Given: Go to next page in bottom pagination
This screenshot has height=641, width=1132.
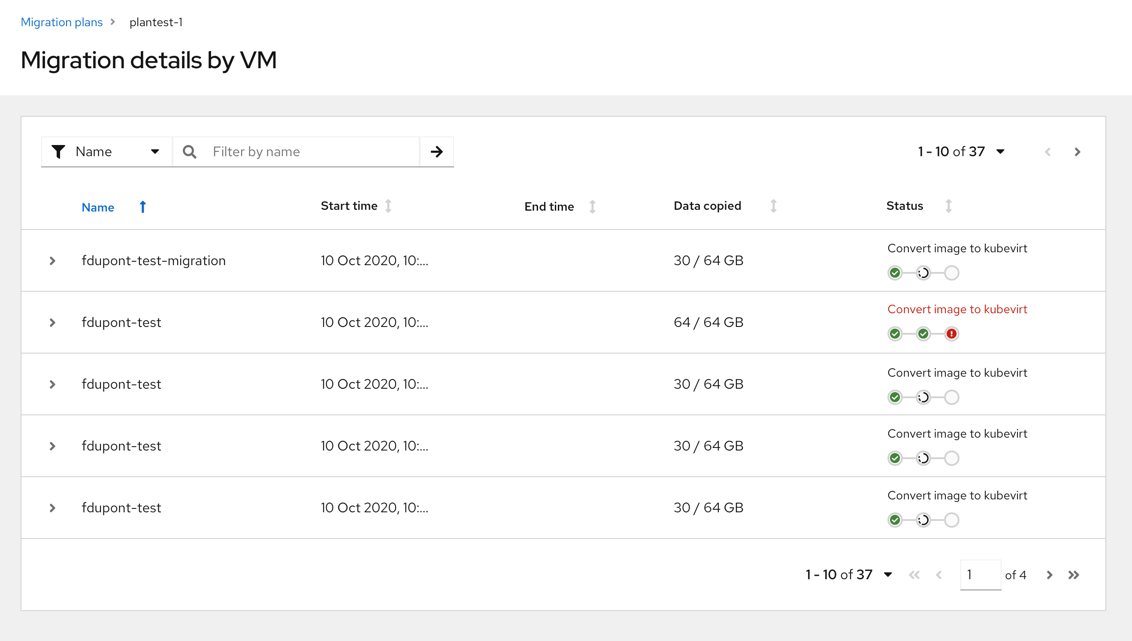Looking at the screenshot, I should (1049, 575).
